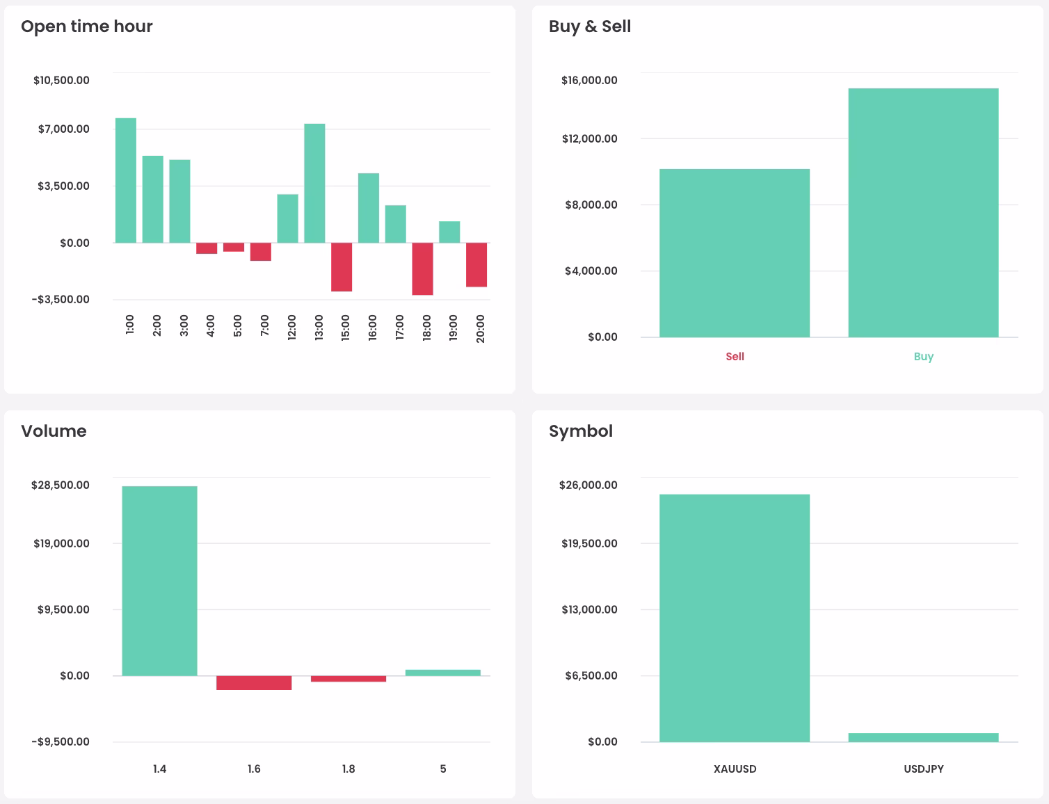Click the XAUUSD bar in Symbol chart
The image size is (1049, 804).
[735, 618]
